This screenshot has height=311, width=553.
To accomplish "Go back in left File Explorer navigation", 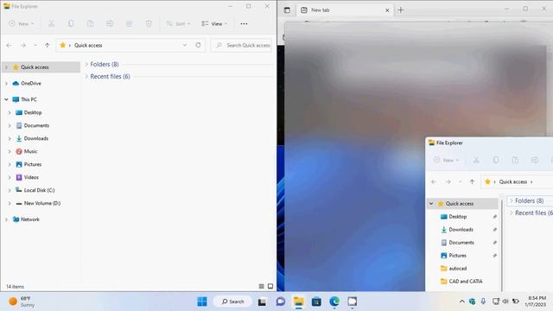I will (x=9, y=45).
